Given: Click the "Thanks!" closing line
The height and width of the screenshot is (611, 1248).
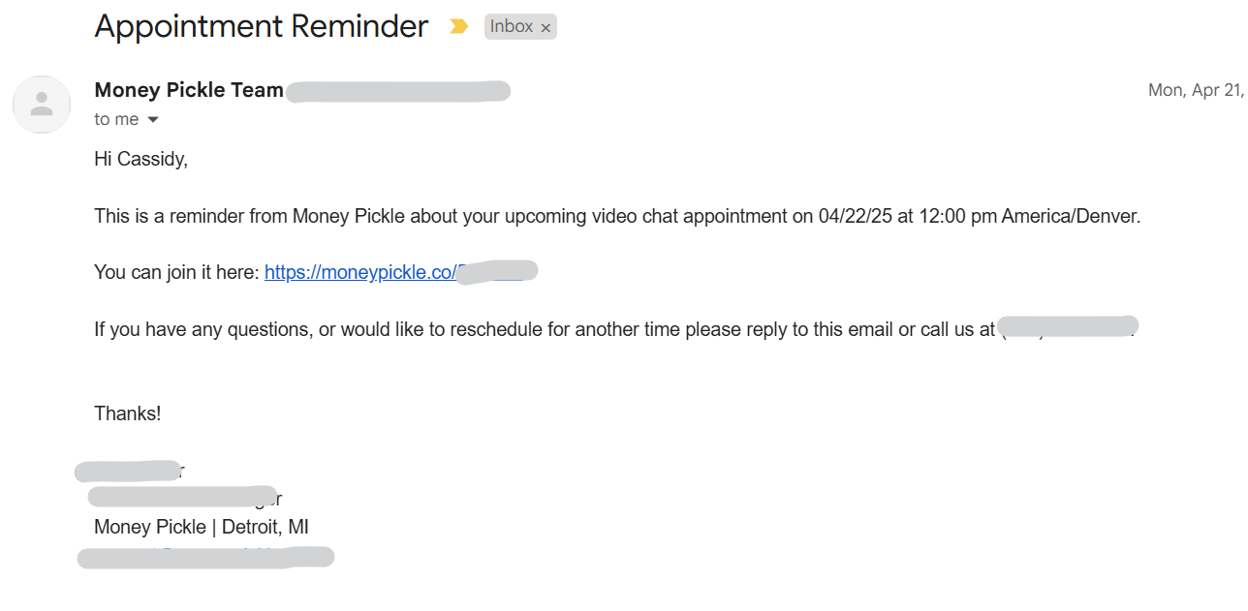Looking at the screenshot, I should [x=127, y=412].
